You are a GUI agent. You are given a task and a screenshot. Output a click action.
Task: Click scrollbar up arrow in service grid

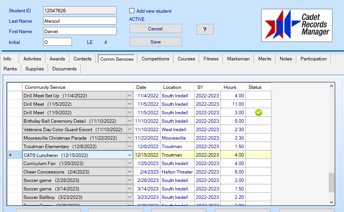[x=331, y=86]
